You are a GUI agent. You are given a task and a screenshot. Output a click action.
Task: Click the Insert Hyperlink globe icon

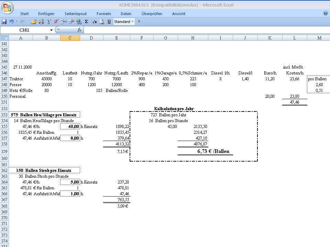tap(79, 22)
